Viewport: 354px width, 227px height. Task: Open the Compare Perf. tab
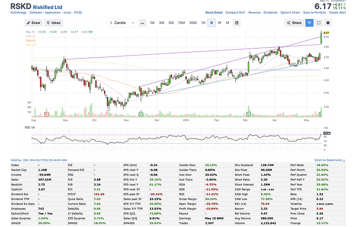(235, 13)
